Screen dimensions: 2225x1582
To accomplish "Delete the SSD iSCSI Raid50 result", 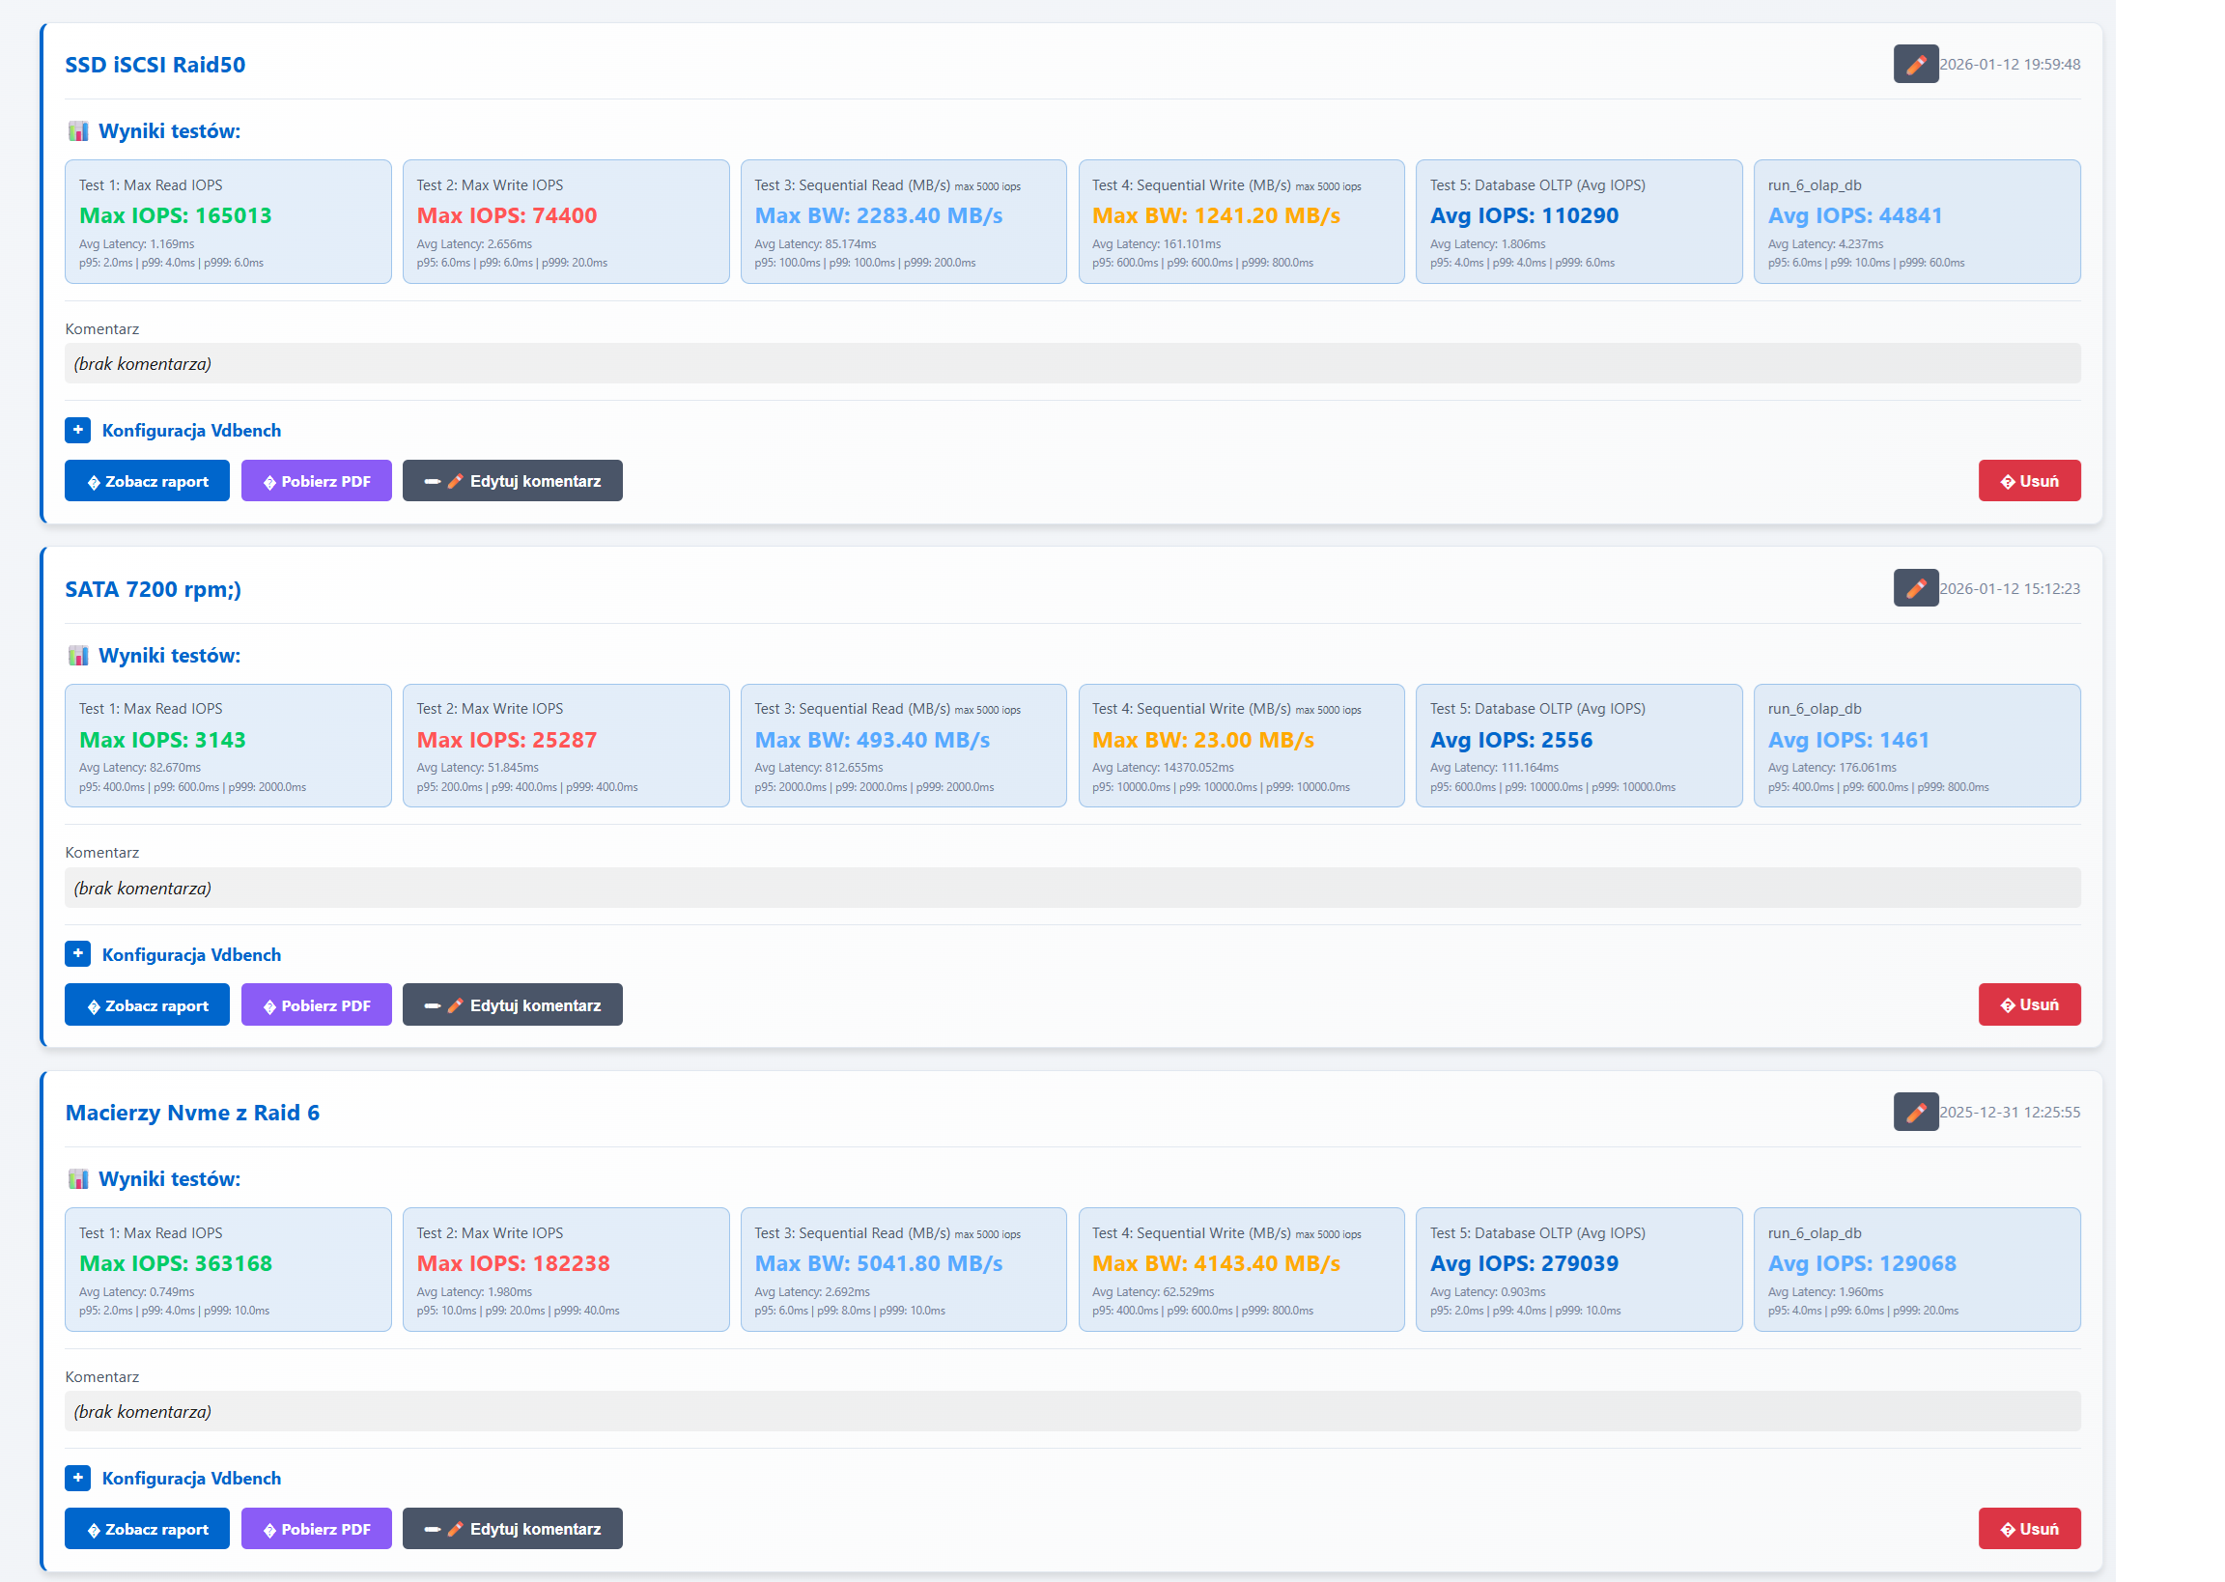I will (2028, 481).
